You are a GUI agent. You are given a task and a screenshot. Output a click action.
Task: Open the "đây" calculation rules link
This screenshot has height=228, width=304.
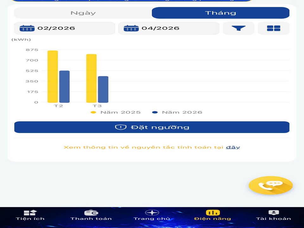pyautogui.click(x=233, y=148)
